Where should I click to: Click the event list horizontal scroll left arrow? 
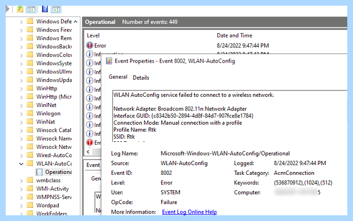(88, 152)
